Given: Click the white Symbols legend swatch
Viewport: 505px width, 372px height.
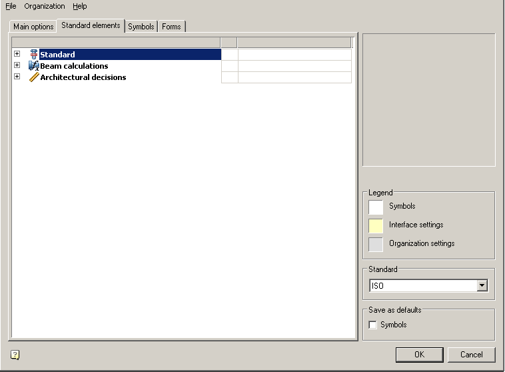Looking at the screenshot, I should [x=376, y=207].
